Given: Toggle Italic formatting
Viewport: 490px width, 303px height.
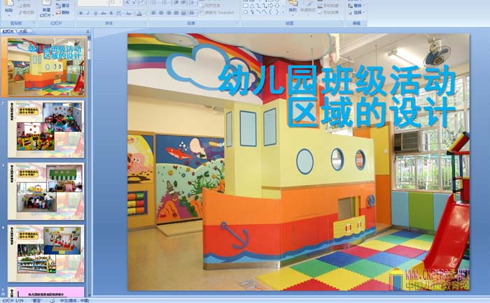Looking at the screenshot, I should click(88, 13).
